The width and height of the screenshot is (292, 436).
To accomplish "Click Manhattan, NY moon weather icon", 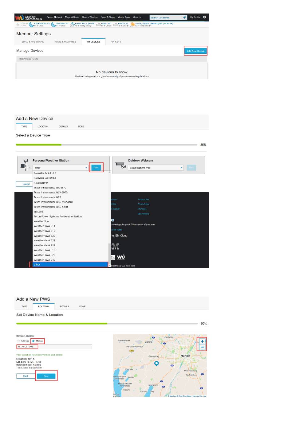I will tap(53, 24).
